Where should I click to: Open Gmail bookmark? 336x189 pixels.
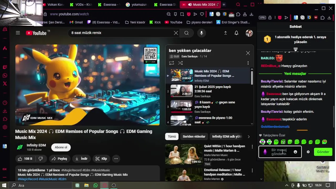click(x=76, y=22)
